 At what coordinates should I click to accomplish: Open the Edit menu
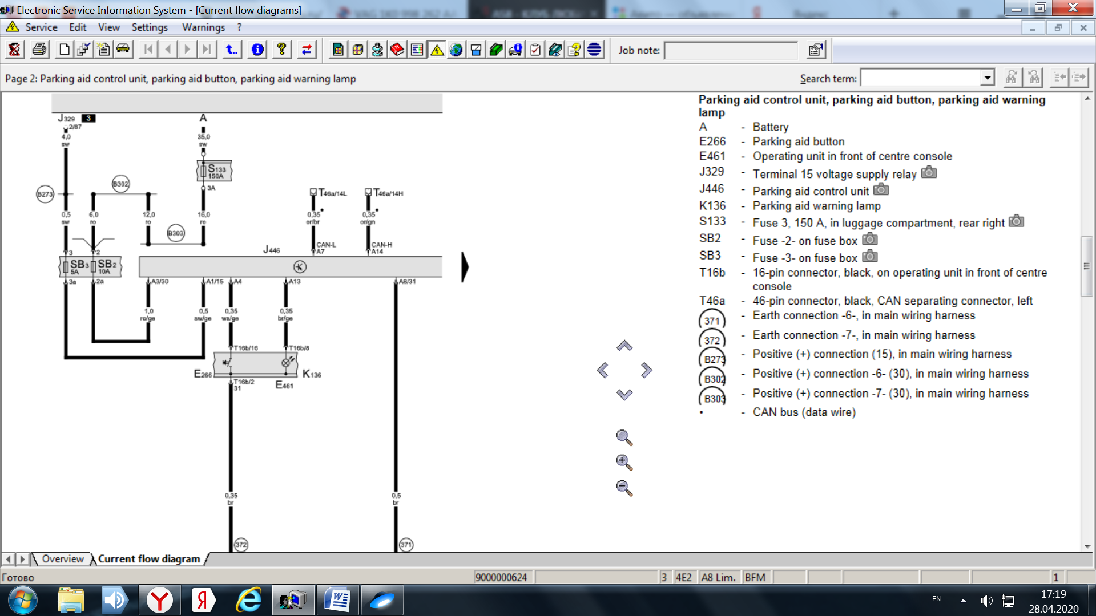tap(78, 27)
